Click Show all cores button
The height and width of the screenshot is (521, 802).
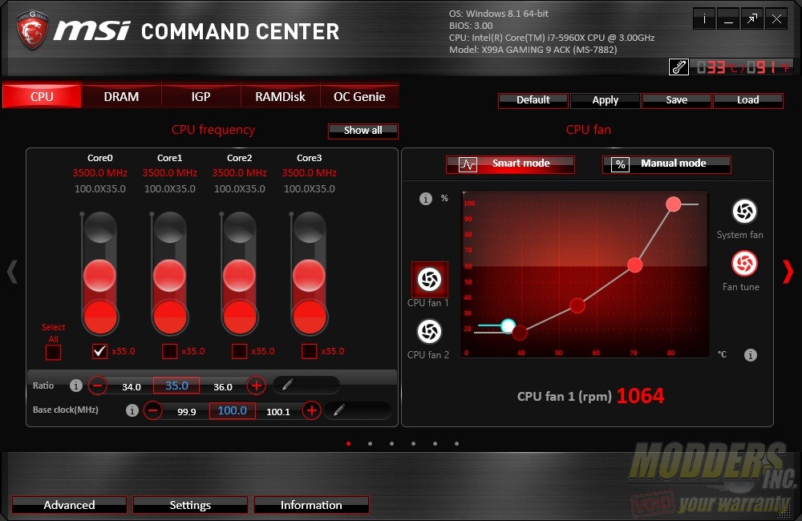[x=363, y=131]
